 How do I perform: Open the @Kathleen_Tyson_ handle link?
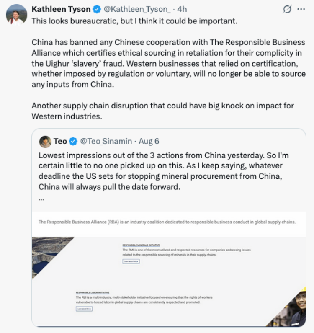(x=137, y=9)
